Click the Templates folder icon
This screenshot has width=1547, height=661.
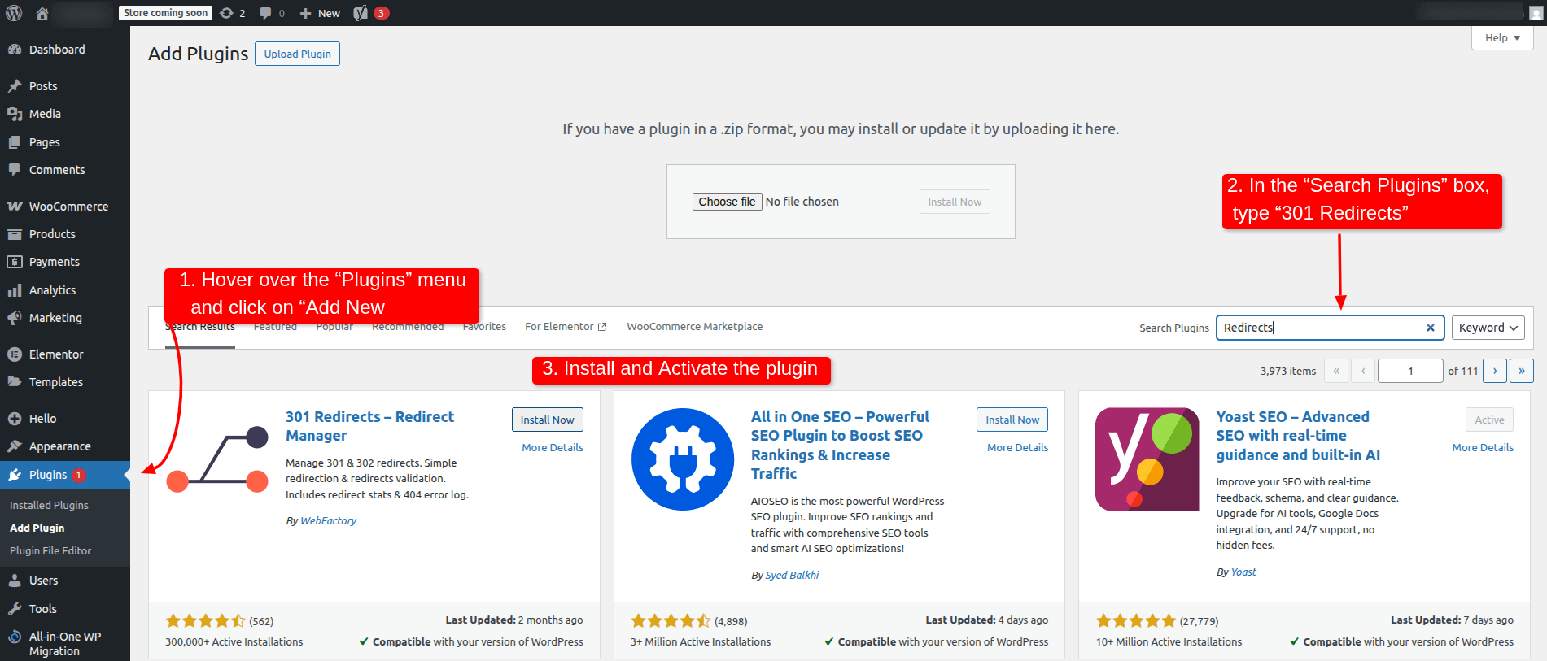pos(15,382)
